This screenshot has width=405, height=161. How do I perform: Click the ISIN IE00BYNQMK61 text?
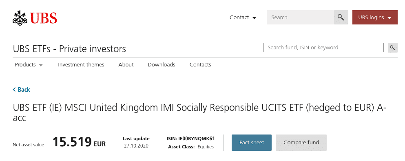191,139
